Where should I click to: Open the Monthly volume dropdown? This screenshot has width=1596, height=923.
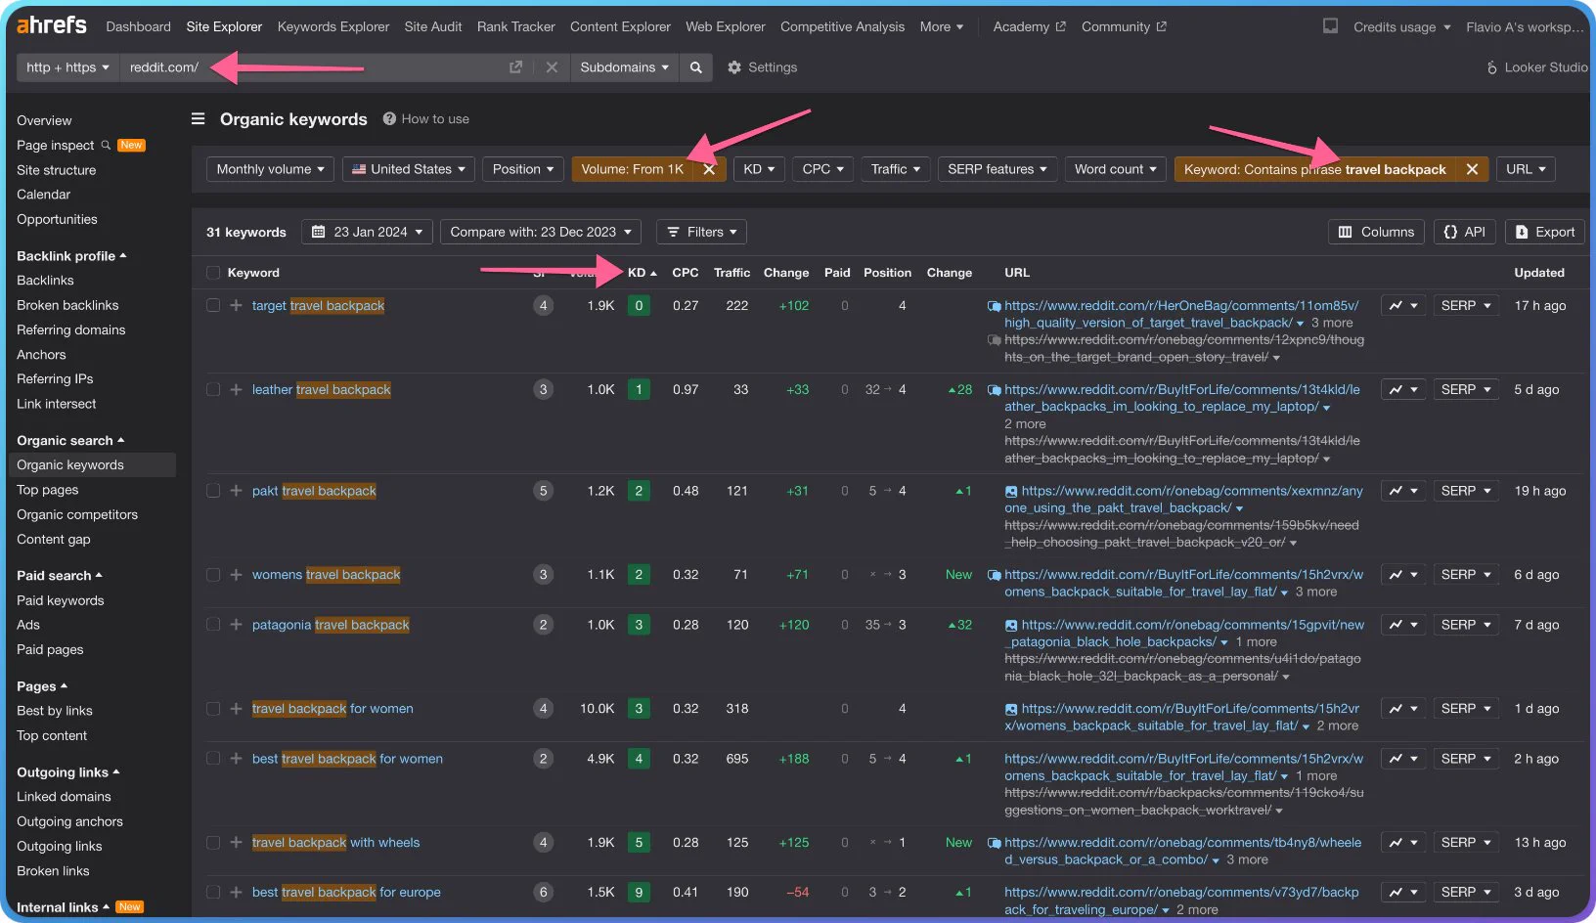tap(270, 169)
